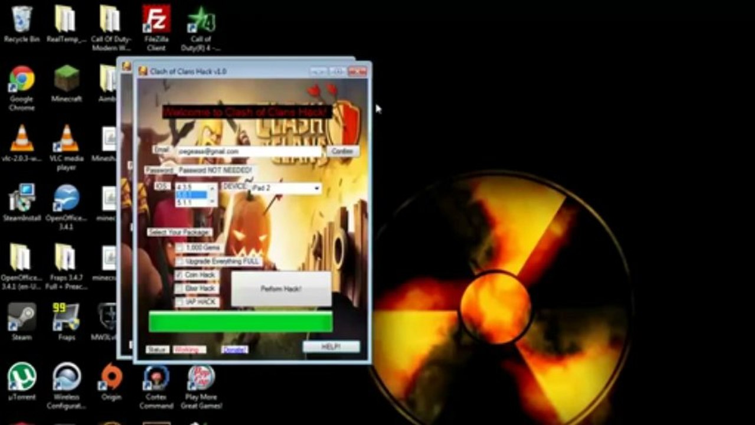Viewport: 755px width, 425px height.
Task: Click the Confirm button beside the email
Action: click(342, 152)
